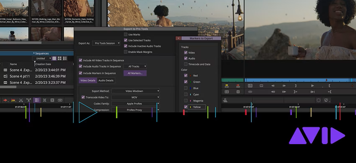
Task: Close the Markers to Export dialog
Action: click(x=178, y=38)
